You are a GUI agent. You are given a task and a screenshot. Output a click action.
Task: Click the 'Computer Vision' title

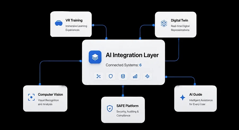50,95
